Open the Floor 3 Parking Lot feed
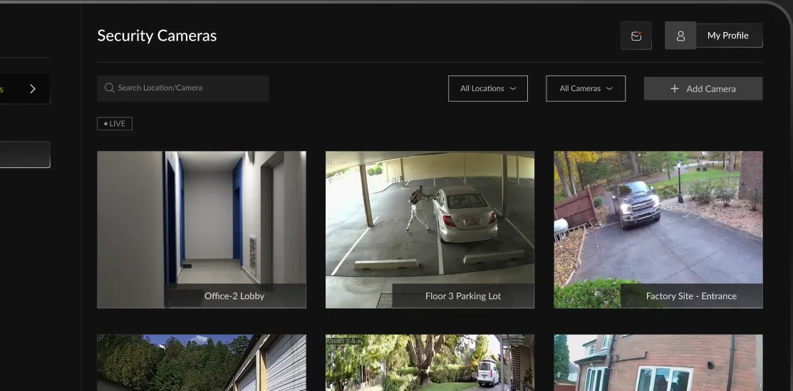 coord(430,229)
